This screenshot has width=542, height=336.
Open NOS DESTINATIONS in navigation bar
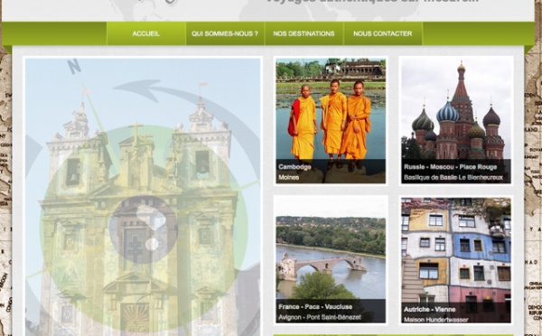[304, 33]
